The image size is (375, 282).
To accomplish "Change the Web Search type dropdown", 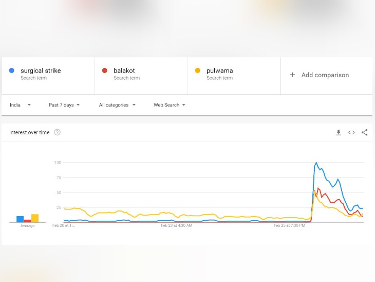I will click(169, 105).
